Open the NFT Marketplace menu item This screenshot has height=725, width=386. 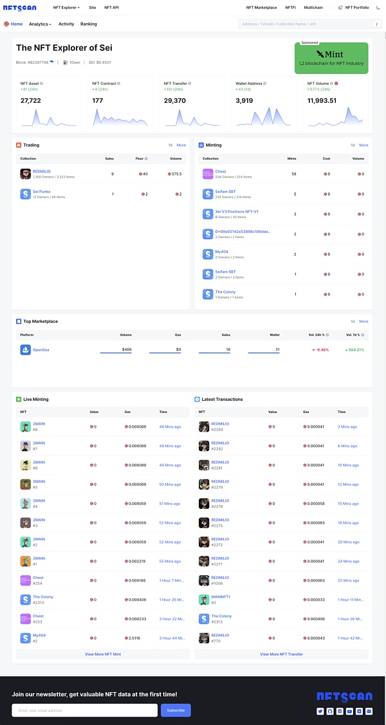tap(262, 8)
